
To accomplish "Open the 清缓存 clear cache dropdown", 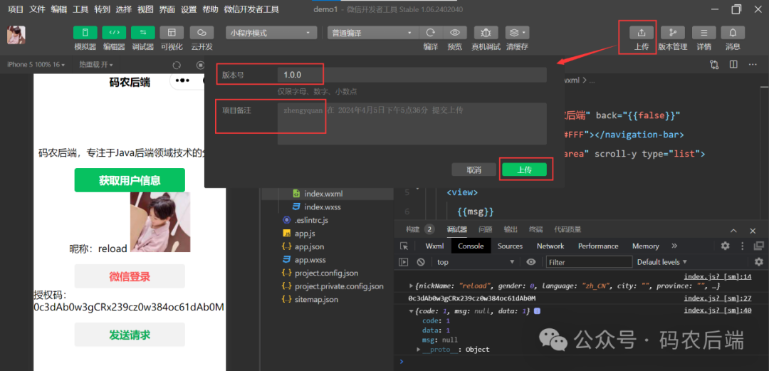I will tap(518, 32).
